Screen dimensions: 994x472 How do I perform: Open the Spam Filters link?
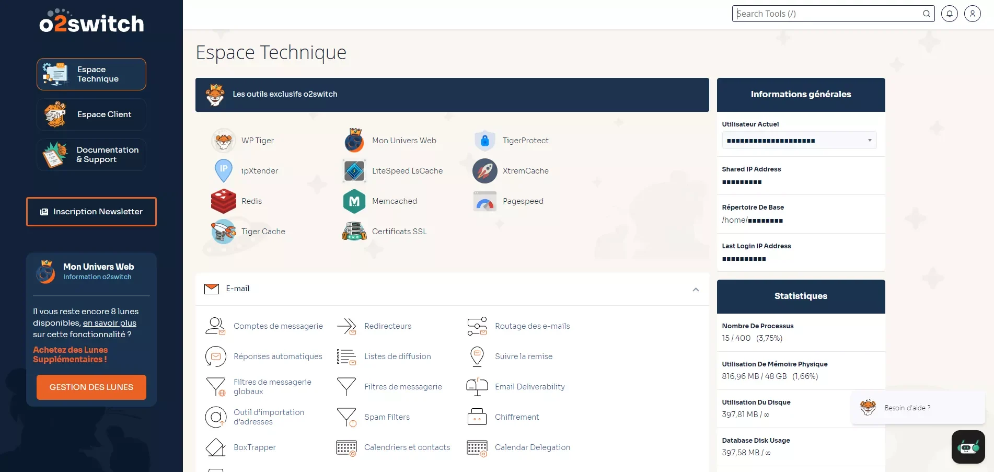[387, 417]
